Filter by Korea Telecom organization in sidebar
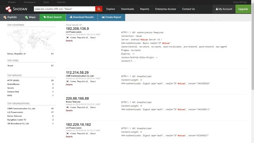The height and width of the screenshot is (143, 254). pos(15,116)
